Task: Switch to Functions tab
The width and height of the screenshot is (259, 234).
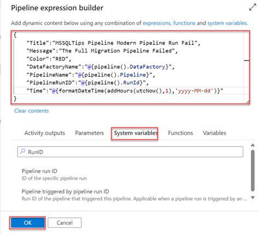Action: pos(180,133)
